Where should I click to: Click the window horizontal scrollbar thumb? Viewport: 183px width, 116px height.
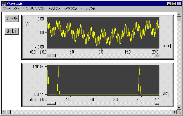click(x=8, y=112)
